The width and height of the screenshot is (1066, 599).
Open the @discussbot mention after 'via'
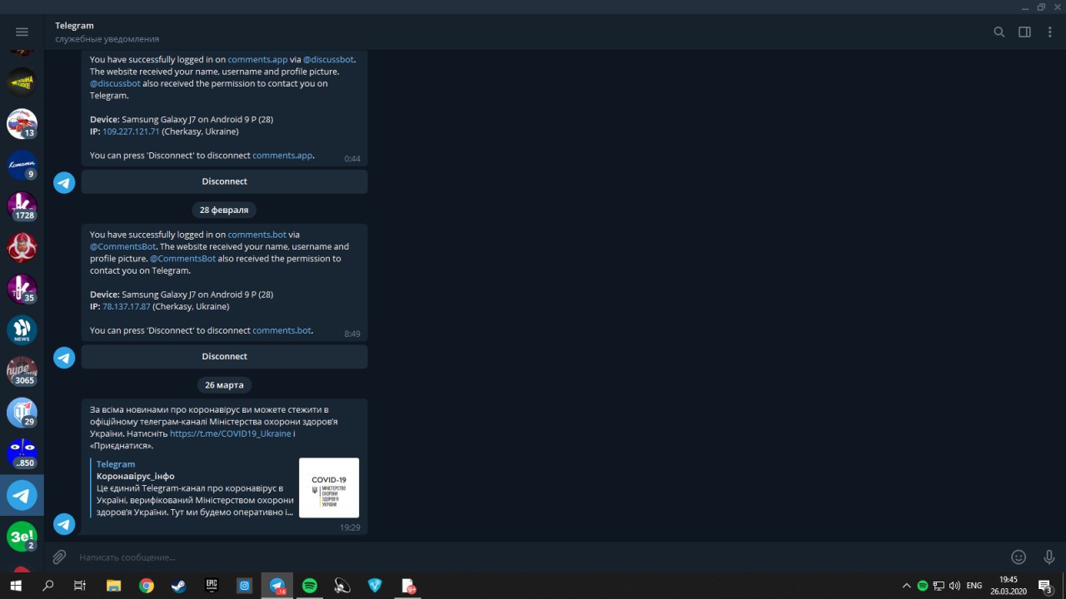[328, 60]
